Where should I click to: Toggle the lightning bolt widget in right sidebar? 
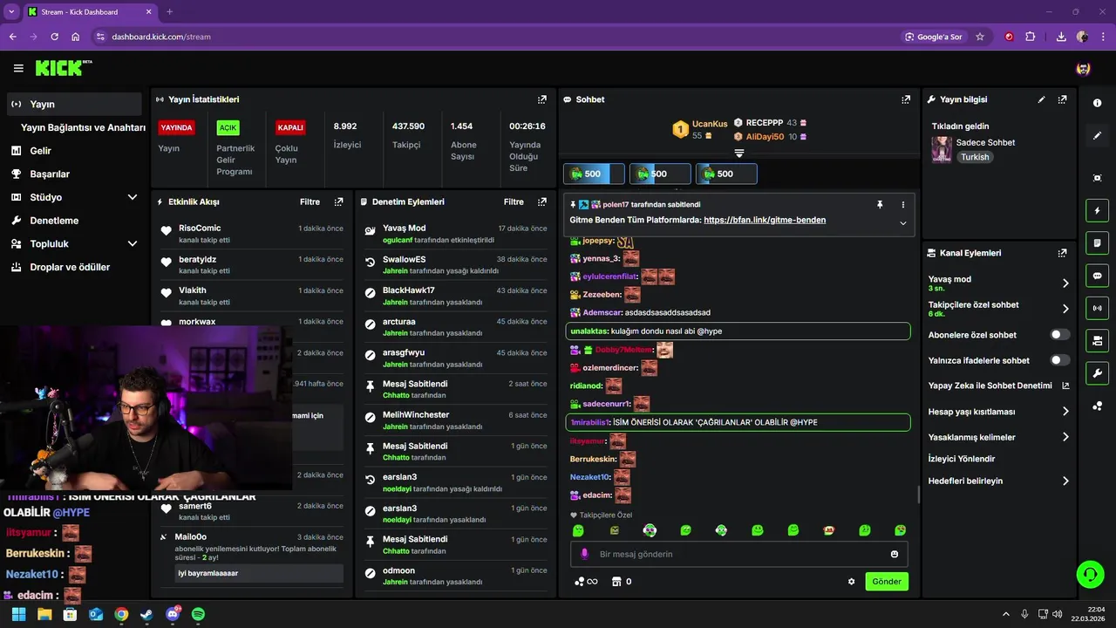click(1097, 210)
